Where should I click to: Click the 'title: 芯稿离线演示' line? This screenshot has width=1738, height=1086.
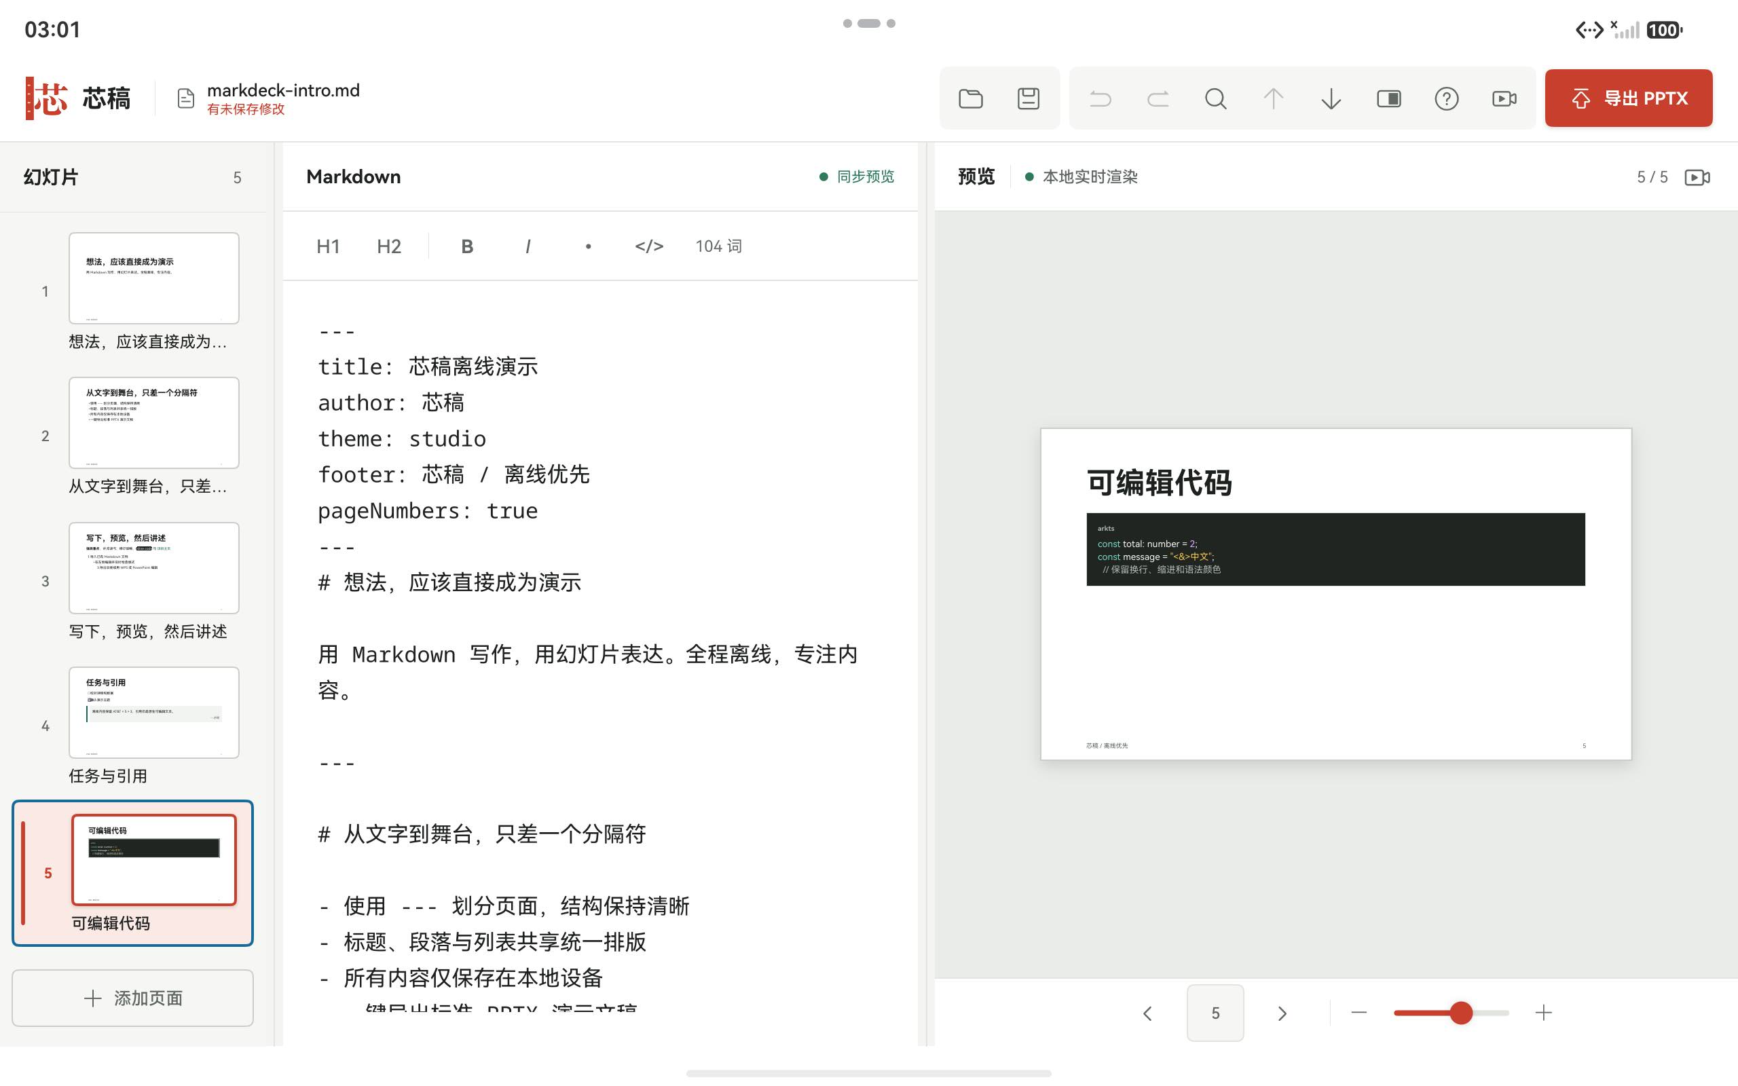(x=428, y=367)
